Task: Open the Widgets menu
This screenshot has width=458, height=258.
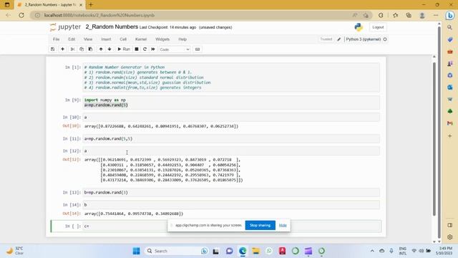Action: (162, 39)
